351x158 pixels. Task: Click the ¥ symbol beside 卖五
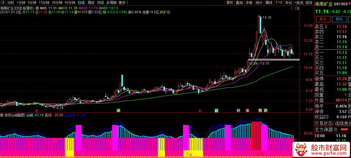point(326,27)
